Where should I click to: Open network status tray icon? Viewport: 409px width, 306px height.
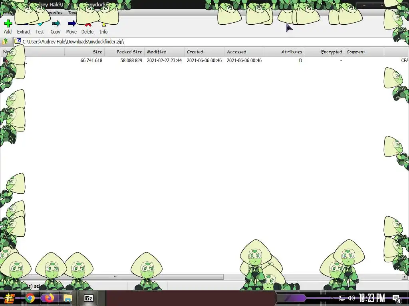click(x=342, y=298)
